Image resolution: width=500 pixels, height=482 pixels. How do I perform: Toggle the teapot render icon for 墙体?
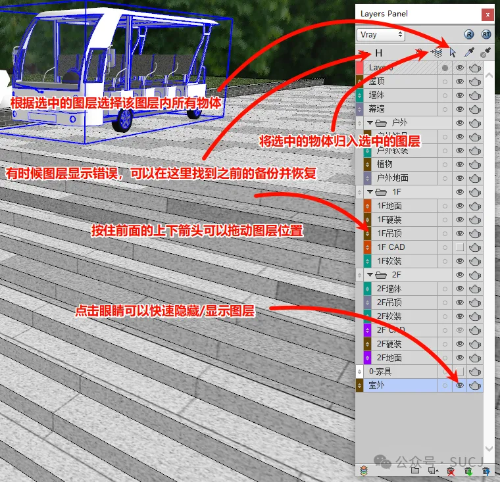[x=475, y=95]
